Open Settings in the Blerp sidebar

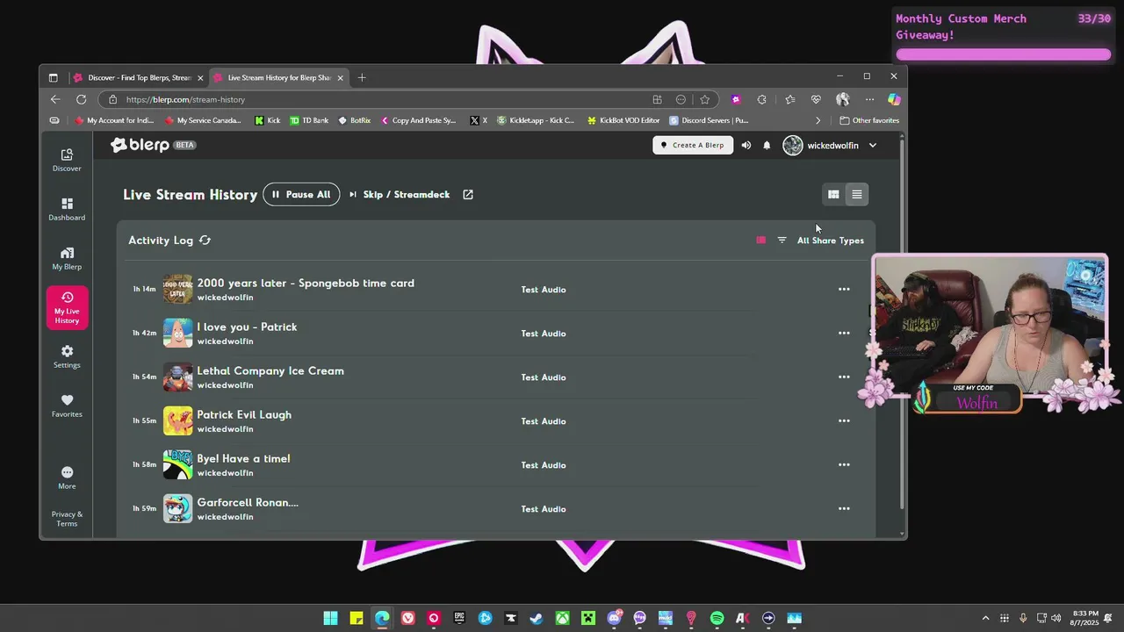tap(67, 356)
